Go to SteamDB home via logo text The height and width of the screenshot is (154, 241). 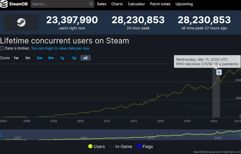(x=18, y=4)
